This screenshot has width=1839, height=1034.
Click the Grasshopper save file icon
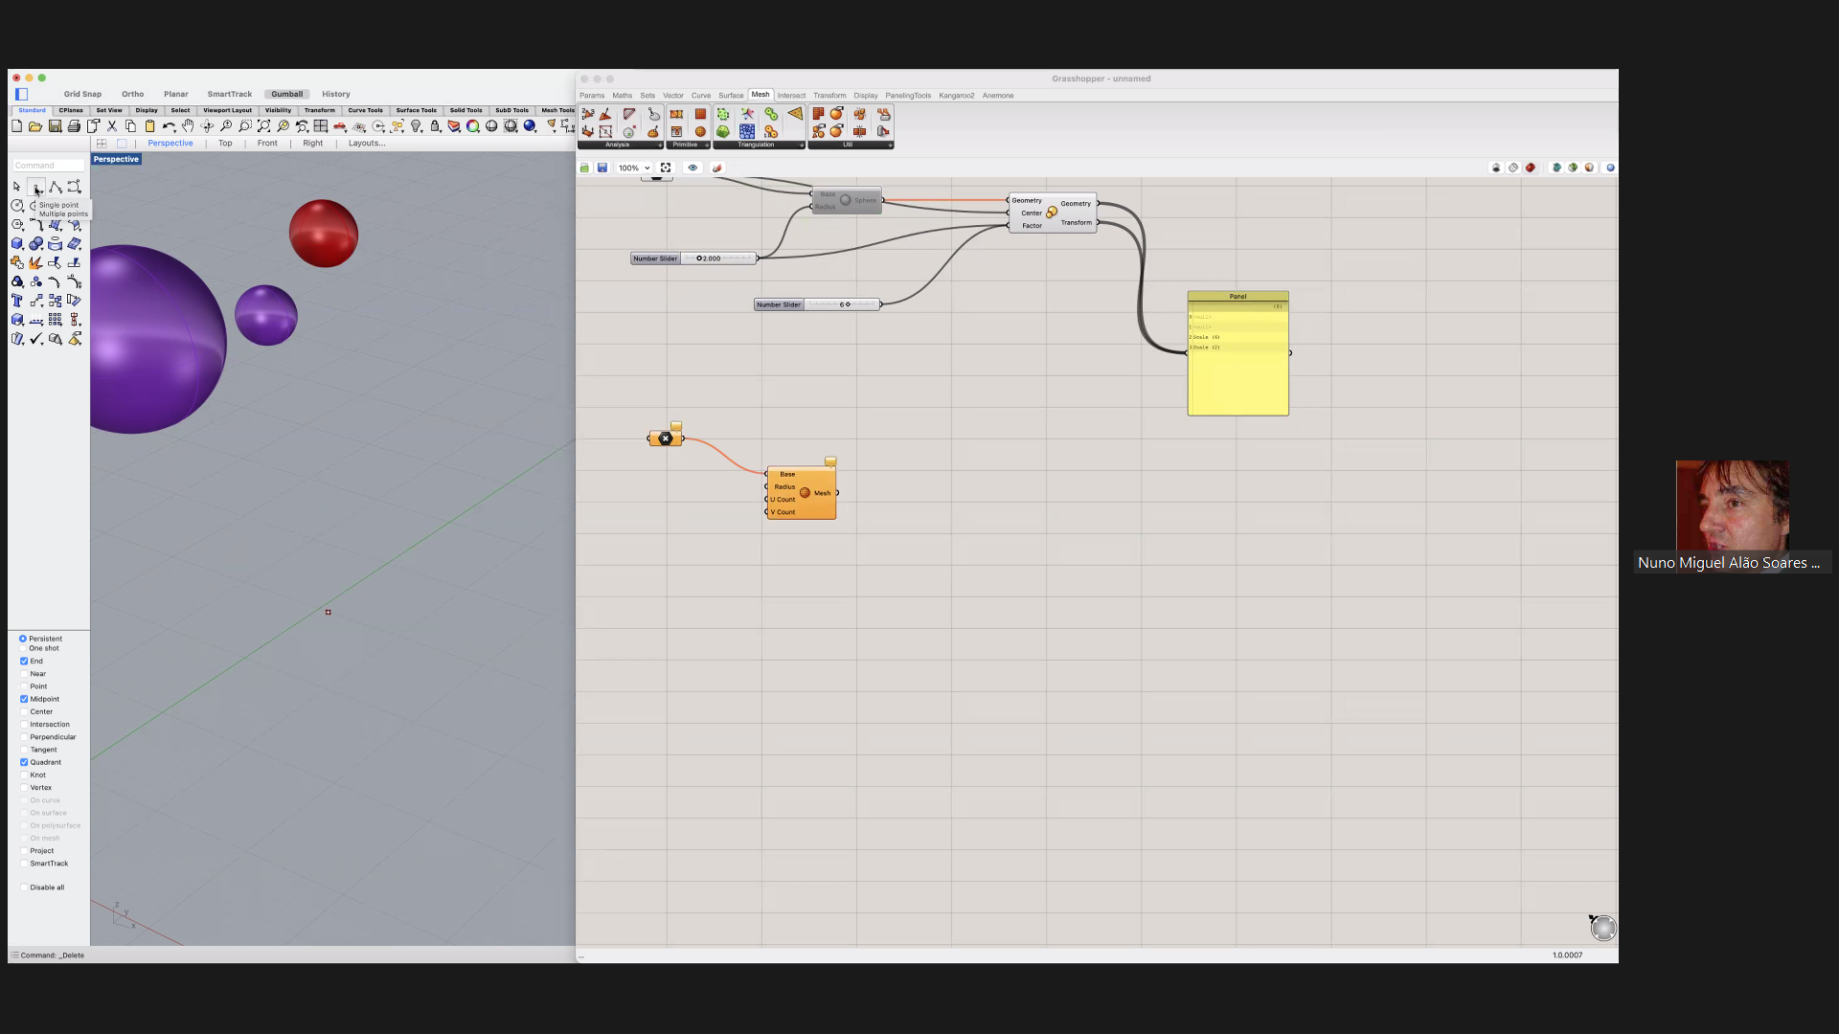[x=602, y=168]
